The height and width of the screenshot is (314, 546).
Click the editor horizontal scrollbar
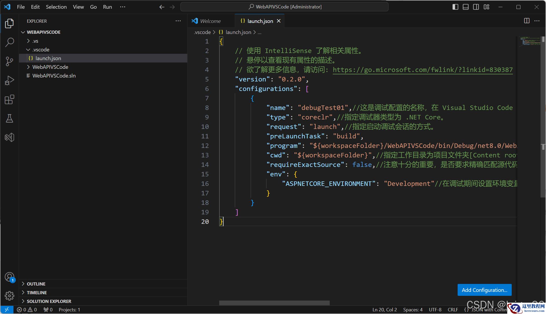[x=274, y=303]
